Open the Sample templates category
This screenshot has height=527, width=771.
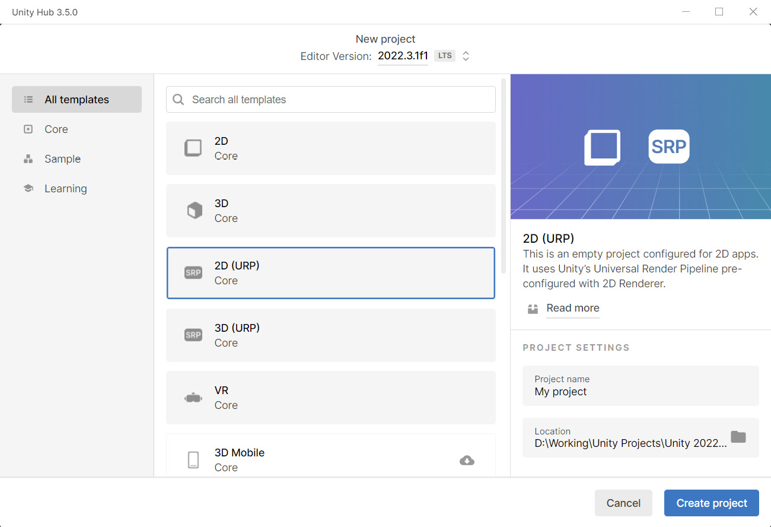pyautogui.click(x=62, y=159)
